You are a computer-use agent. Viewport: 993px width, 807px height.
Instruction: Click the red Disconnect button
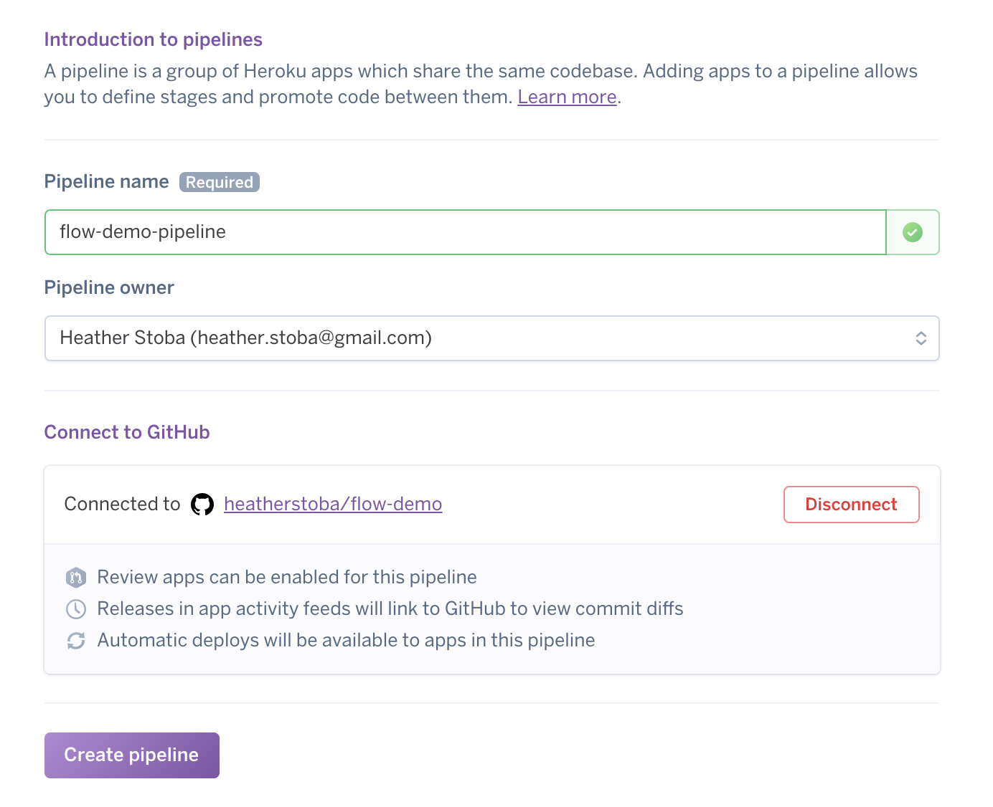pyautogui.click(x=851, y=505)
